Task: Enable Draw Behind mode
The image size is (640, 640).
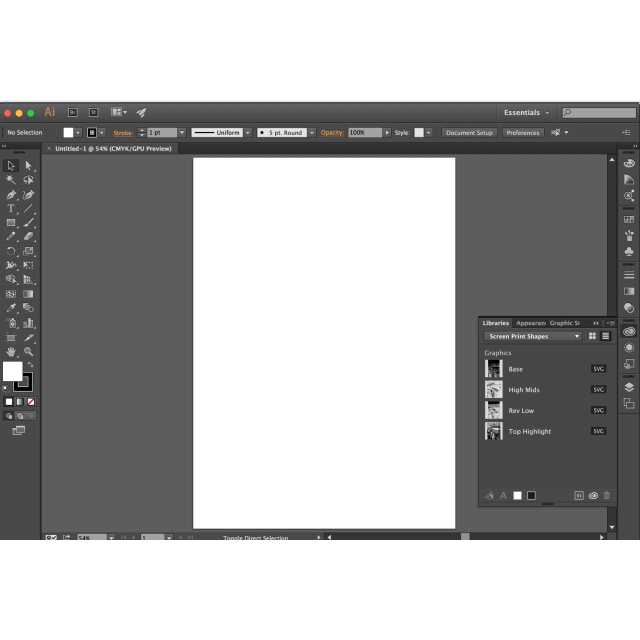Action: [x=19, y=415]
